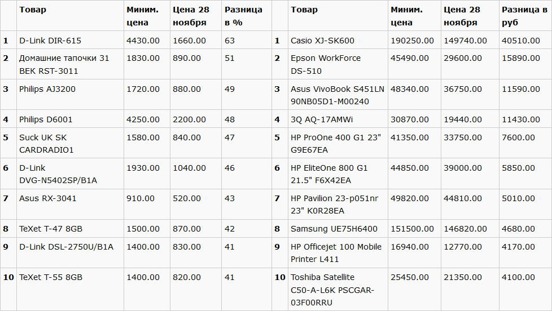
Task: Select the HP Officejet 100 Mobile Printer cell
Action: pos(338,252)
